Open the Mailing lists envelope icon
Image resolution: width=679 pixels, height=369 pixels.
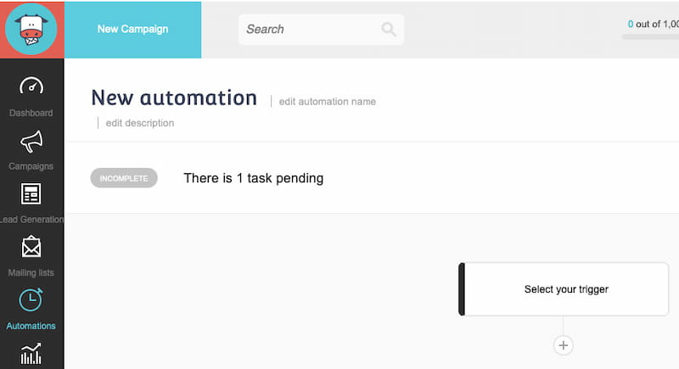tap(31, 247)
